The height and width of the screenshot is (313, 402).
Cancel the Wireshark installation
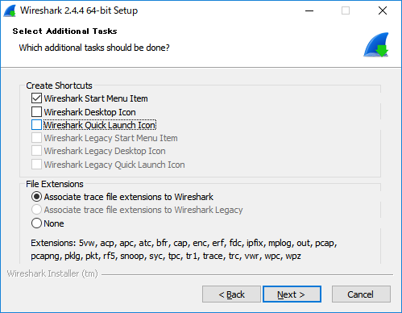[x=361, y=294]
